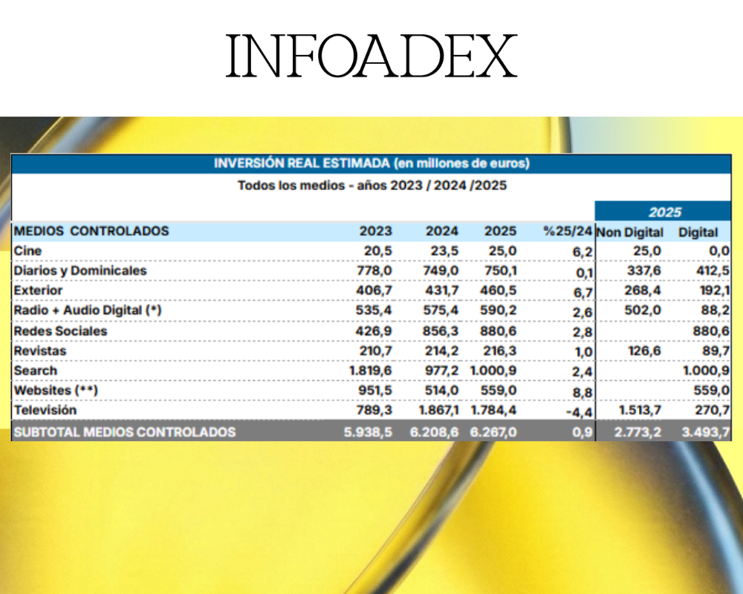Image resolution: width=743 pixels, height=594 pixels.
Task: Click the Cine 2024 value 23,5
Action: pyautogui.click(x=444, y=250)
